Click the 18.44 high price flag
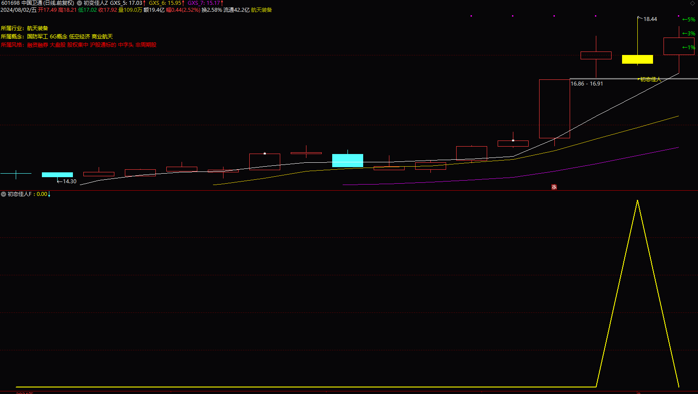Image resolution: width=698 pixels, height=394 pixels. pos(647,19)
